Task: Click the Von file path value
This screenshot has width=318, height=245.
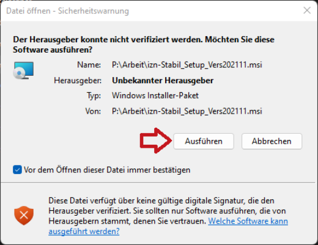Action: click(x=187, y=111)
